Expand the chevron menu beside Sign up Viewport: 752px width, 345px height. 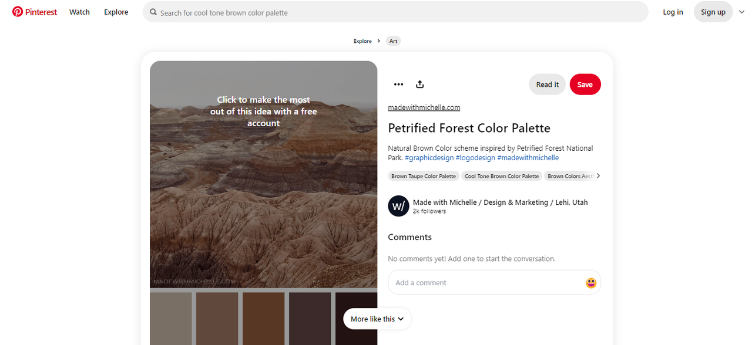pyautogui.click(x=742, y=12)
